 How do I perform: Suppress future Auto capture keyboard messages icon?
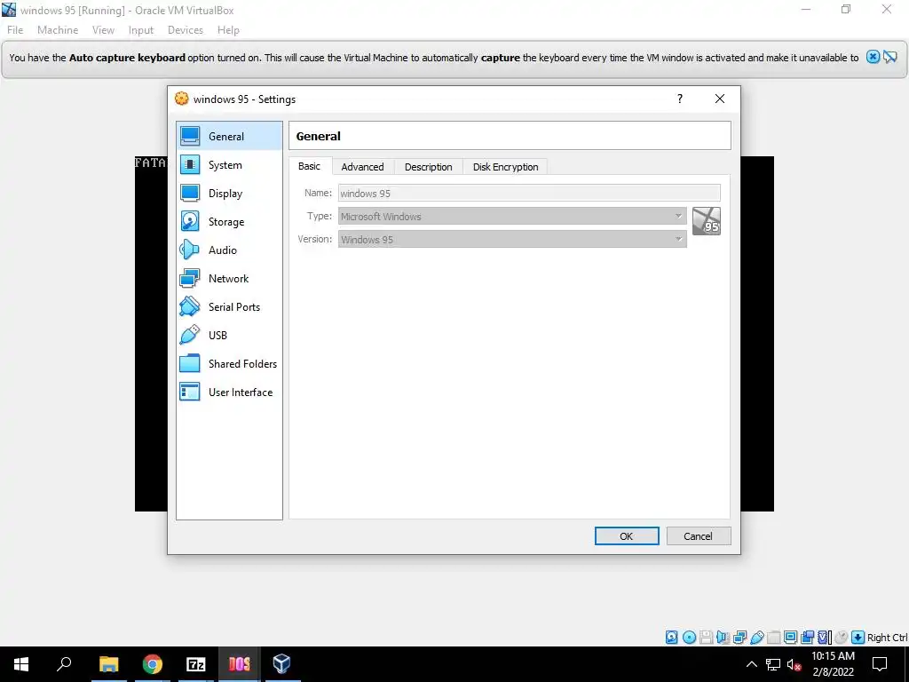pyautogui.click(x=889, y=57)
